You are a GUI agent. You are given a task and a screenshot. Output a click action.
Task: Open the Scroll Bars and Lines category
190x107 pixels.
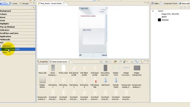tap(18, 33)
